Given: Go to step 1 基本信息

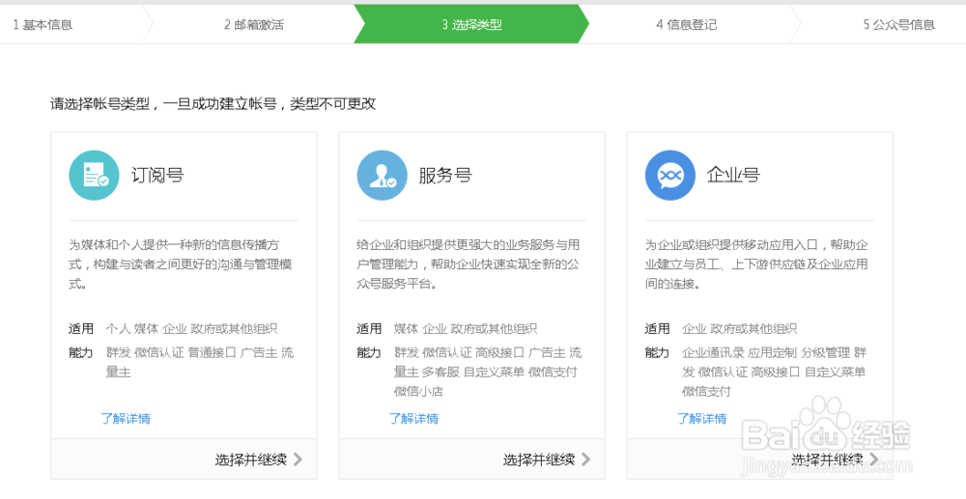Looking at the screenshot, I should pyautogui.click(x=43, y=25).
